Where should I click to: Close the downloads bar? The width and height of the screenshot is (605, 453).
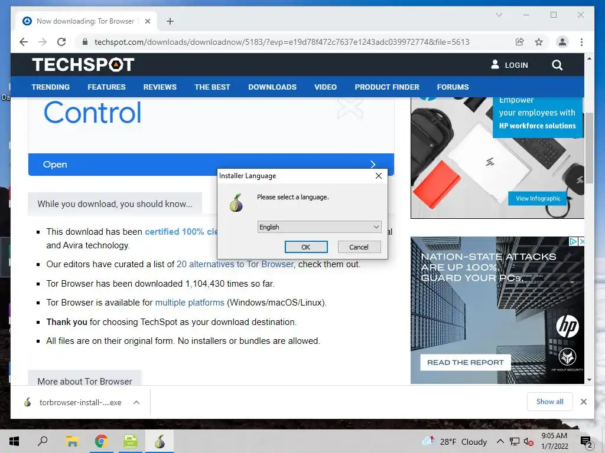click(x=583, y=402)
